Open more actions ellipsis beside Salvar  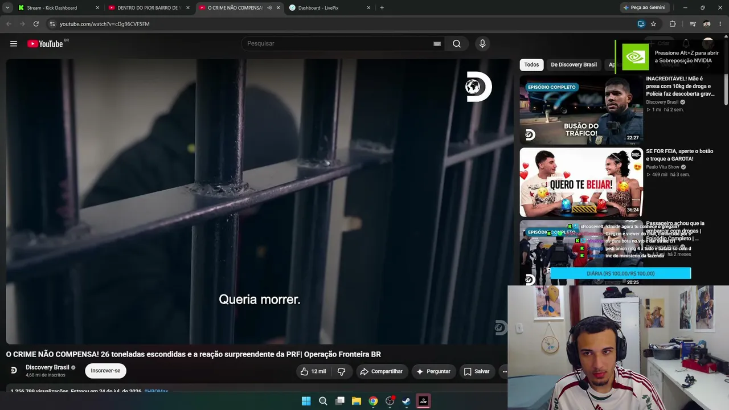point(504,371)
